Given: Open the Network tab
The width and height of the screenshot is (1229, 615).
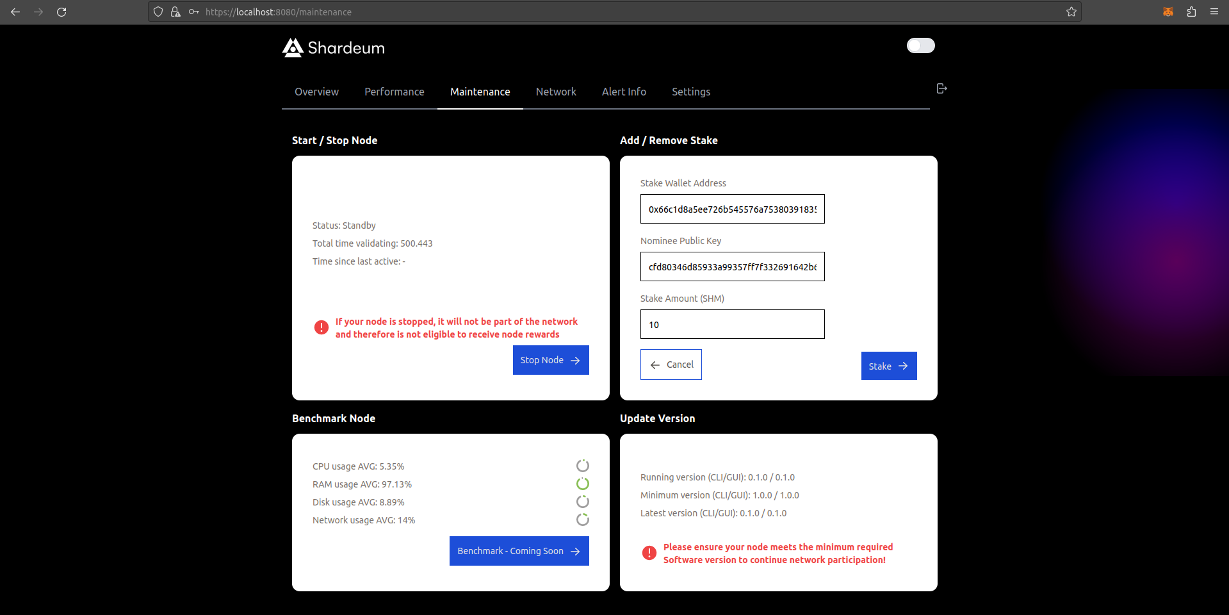Looking at the screenshot, I should 556,92.
